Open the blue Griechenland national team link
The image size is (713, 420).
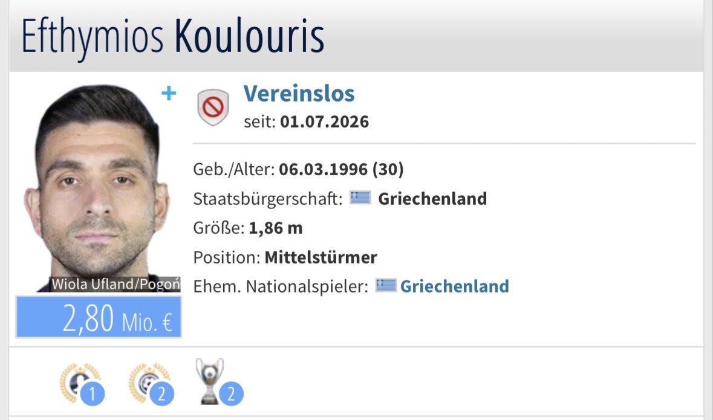pyautogui.click(x=454, y=286)
